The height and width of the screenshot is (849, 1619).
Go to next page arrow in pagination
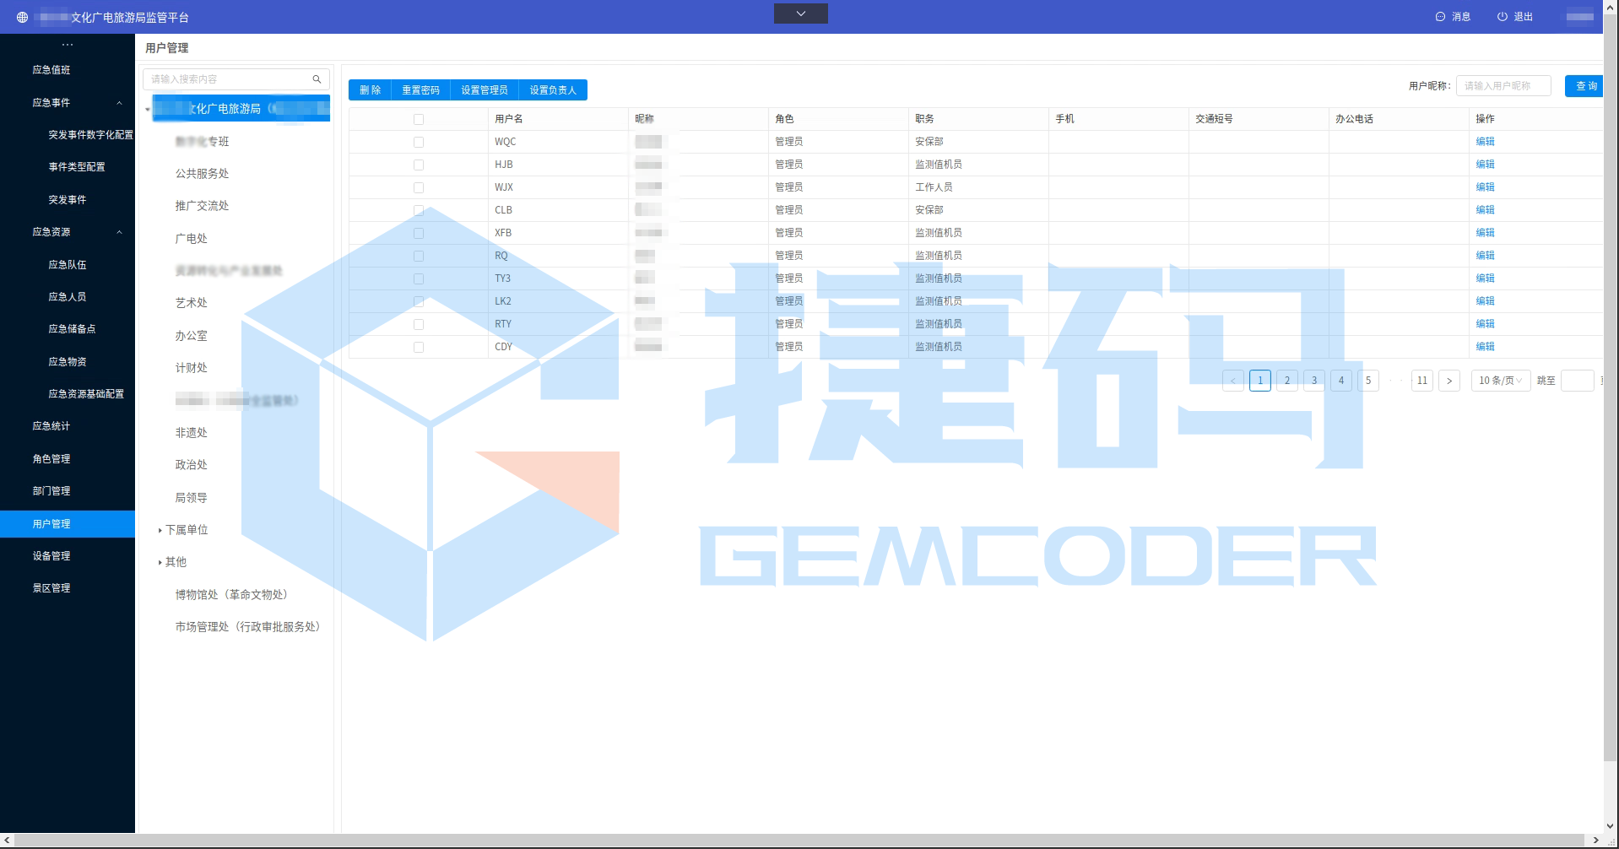click(x=1448, y=381)
